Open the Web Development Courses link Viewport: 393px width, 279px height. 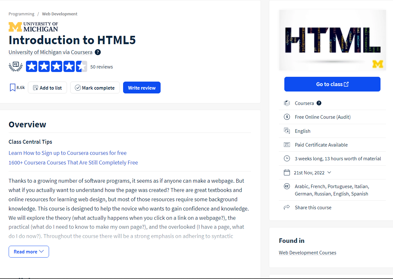point(307,252)
